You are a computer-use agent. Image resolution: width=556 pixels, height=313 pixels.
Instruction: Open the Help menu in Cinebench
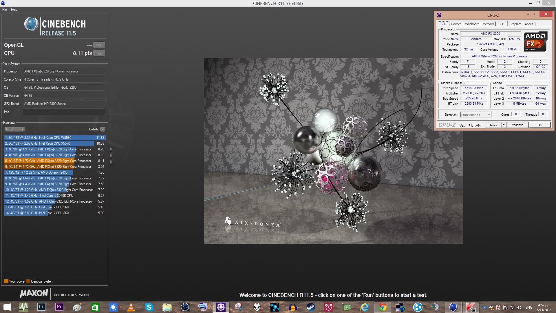tap(14, 10)
